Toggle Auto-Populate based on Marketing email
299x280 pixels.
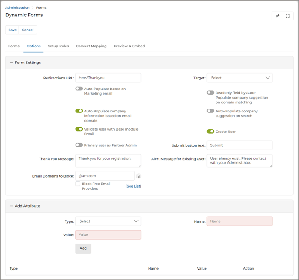[x=79, y=89]
